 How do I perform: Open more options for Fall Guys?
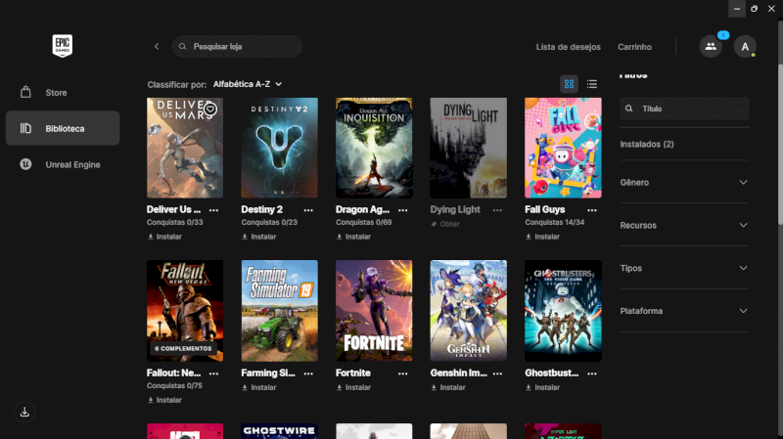592,210
